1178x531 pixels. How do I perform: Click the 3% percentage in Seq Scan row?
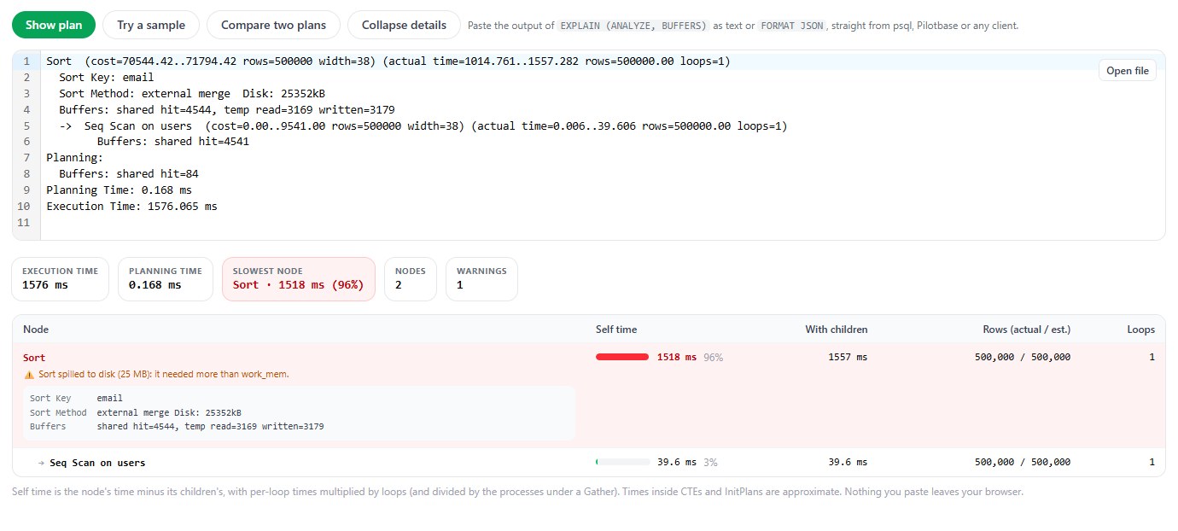pyautogui.click(x=710, y=462)
